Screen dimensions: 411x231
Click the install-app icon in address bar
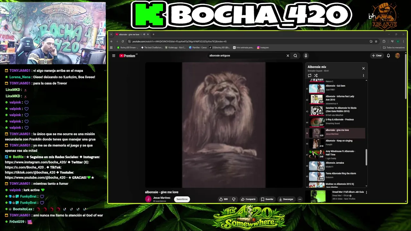(371, 41)
